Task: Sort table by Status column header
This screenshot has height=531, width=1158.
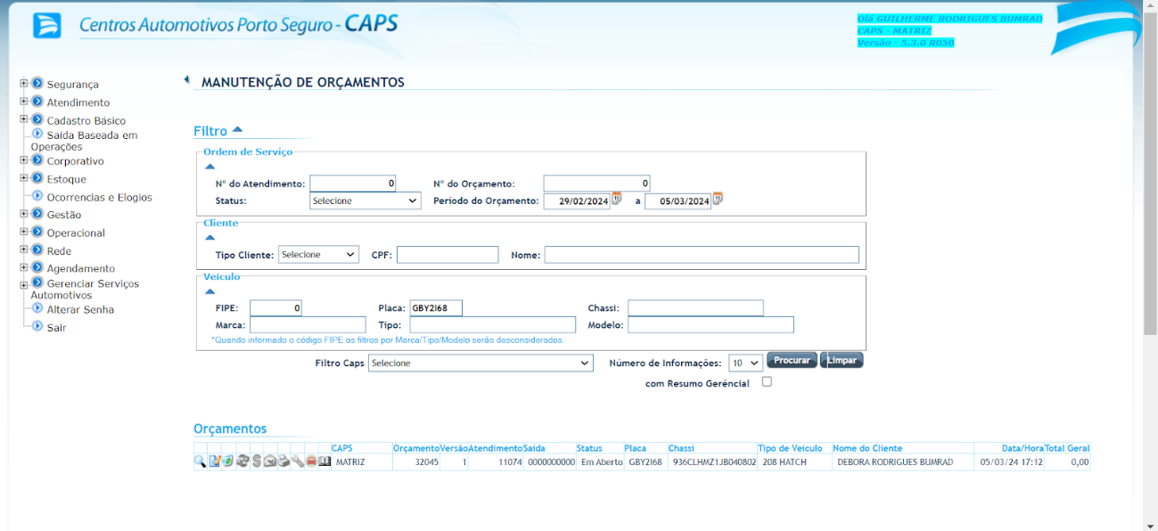Action: point(589,448)
